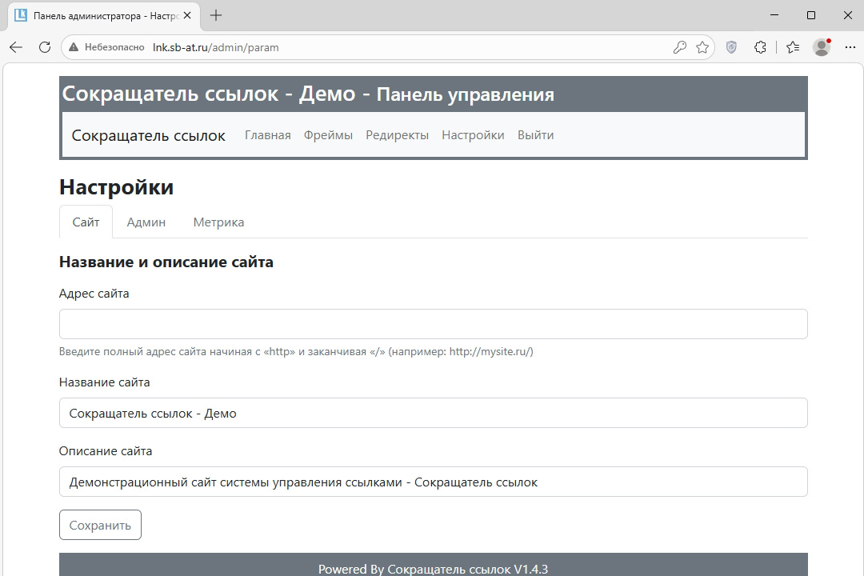Open a new browser tab
864x576 pixels.
tap(216, 15)
